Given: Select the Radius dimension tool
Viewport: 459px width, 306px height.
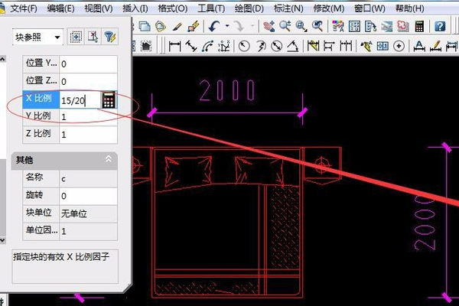Looking at the screenshot, I should coord(244,46).
